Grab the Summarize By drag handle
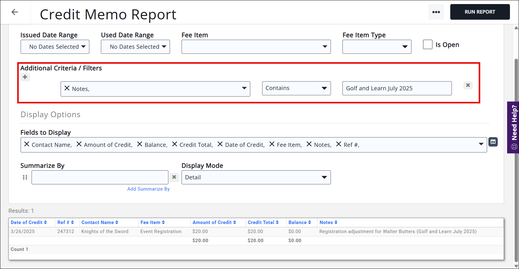Image resolution: width=519 pixels, height=269 pixels. tap(25, 177)
